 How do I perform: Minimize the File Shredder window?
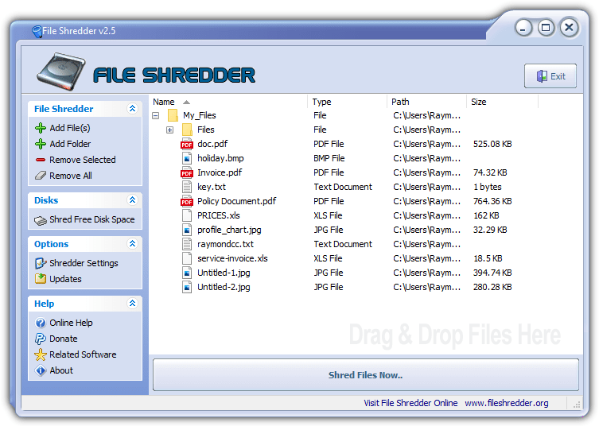(523, 28)
